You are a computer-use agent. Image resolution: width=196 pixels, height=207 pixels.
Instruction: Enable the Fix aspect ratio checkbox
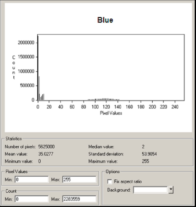point(110,182)
